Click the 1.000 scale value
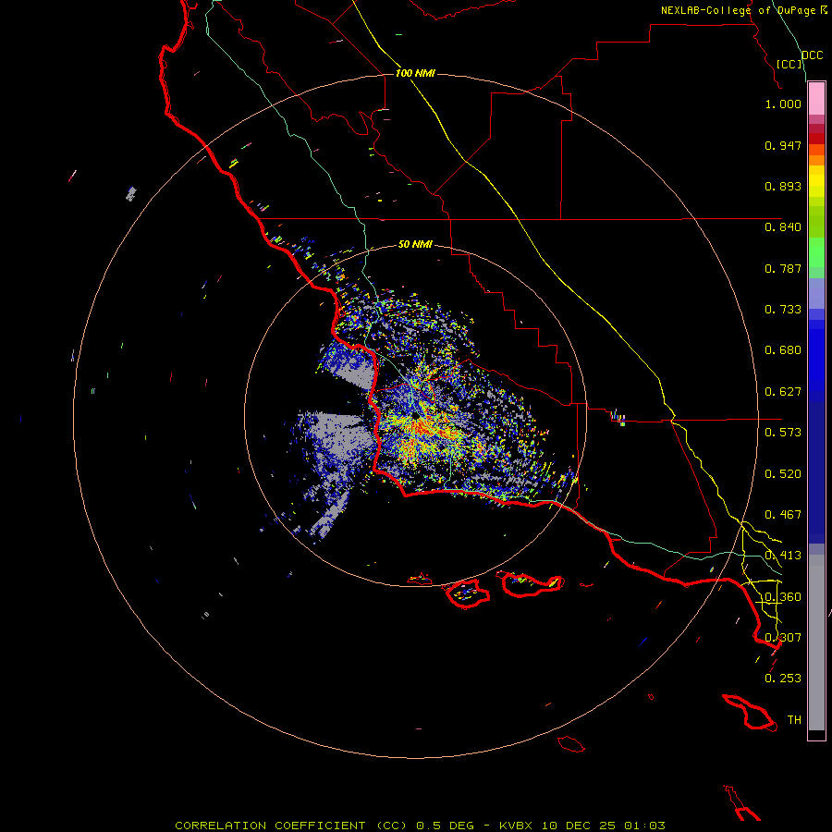 pyautogui.click(x=783, y=104)
